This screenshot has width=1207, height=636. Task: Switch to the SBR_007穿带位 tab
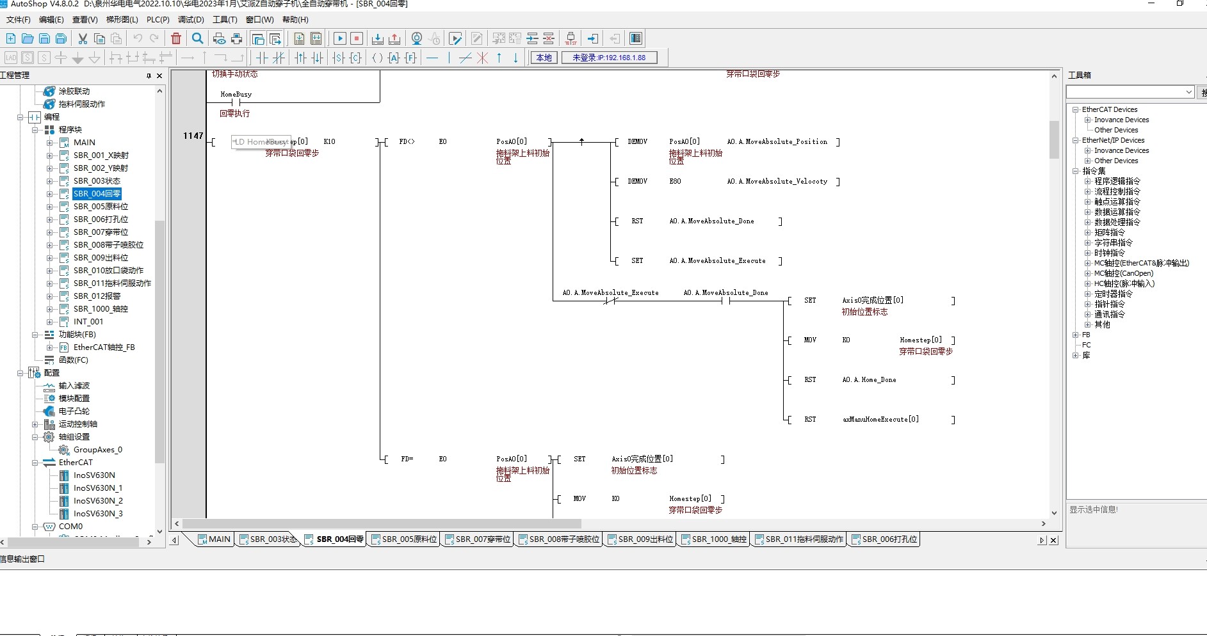tap(478, 539)
